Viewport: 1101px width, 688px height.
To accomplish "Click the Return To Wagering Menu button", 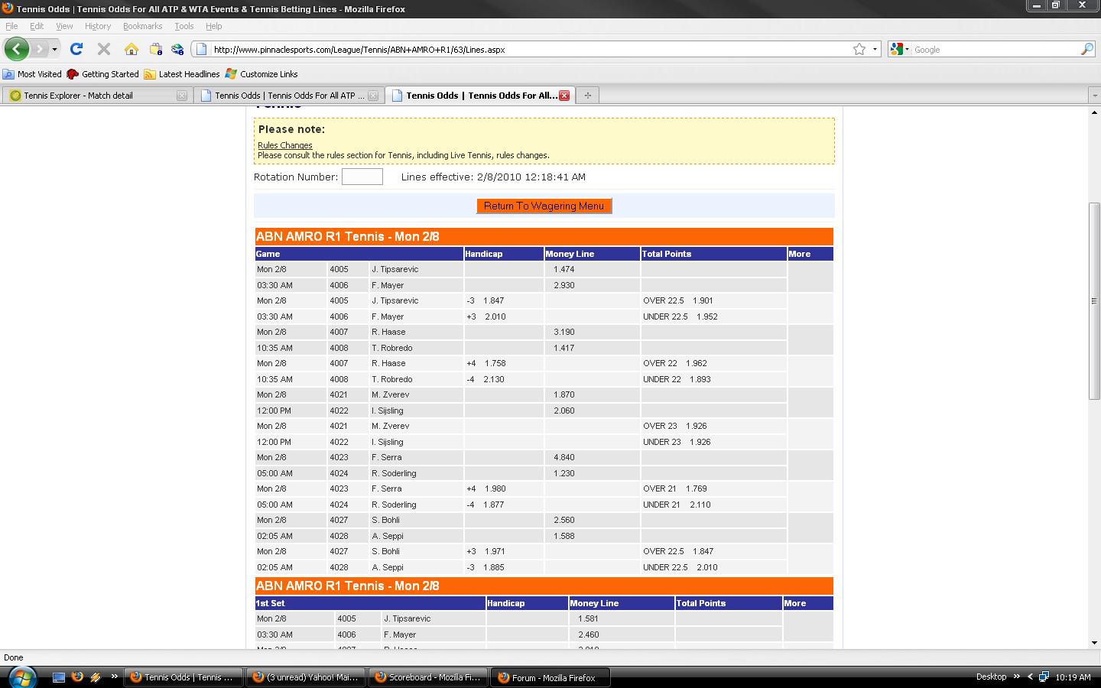I will pyautogui.click(x=544, y=206).
